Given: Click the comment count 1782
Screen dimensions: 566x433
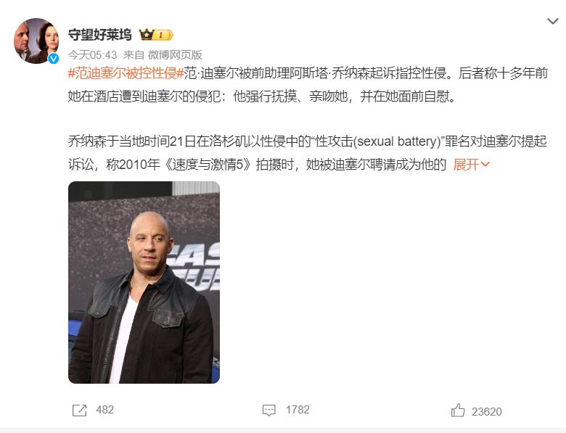Looking at the screenshot, I should point(298,410).
